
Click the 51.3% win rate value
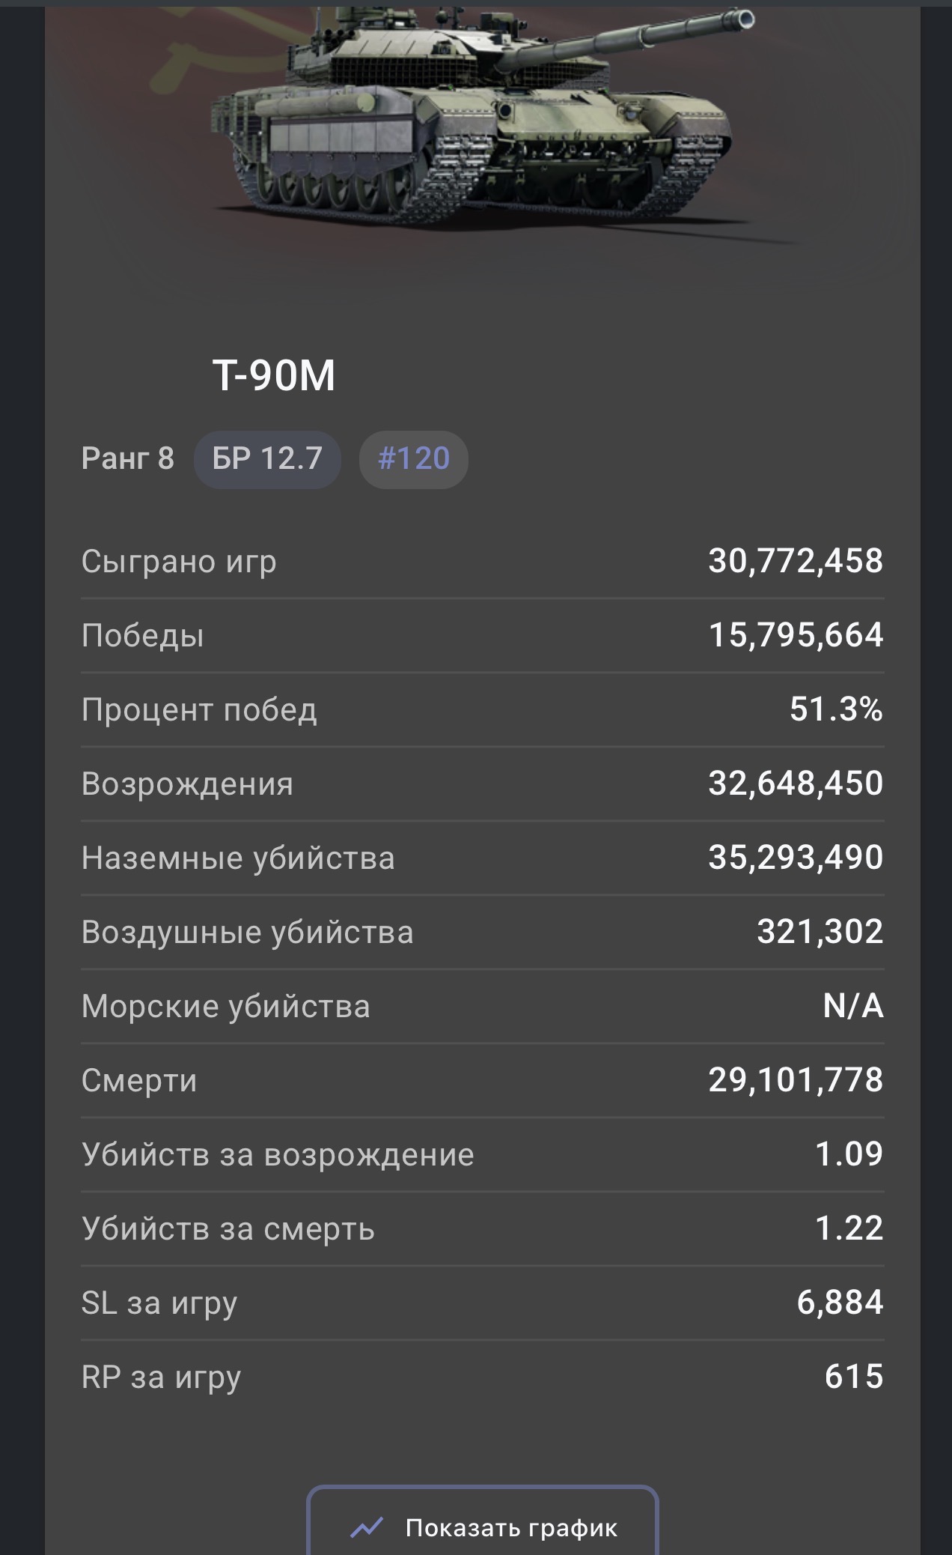[x=836, y=709]
